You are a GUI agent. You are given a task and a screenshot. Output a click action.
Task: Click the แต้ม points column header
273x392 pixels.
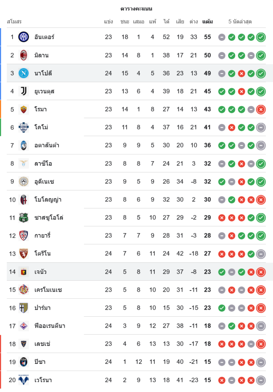pos(207,22)
